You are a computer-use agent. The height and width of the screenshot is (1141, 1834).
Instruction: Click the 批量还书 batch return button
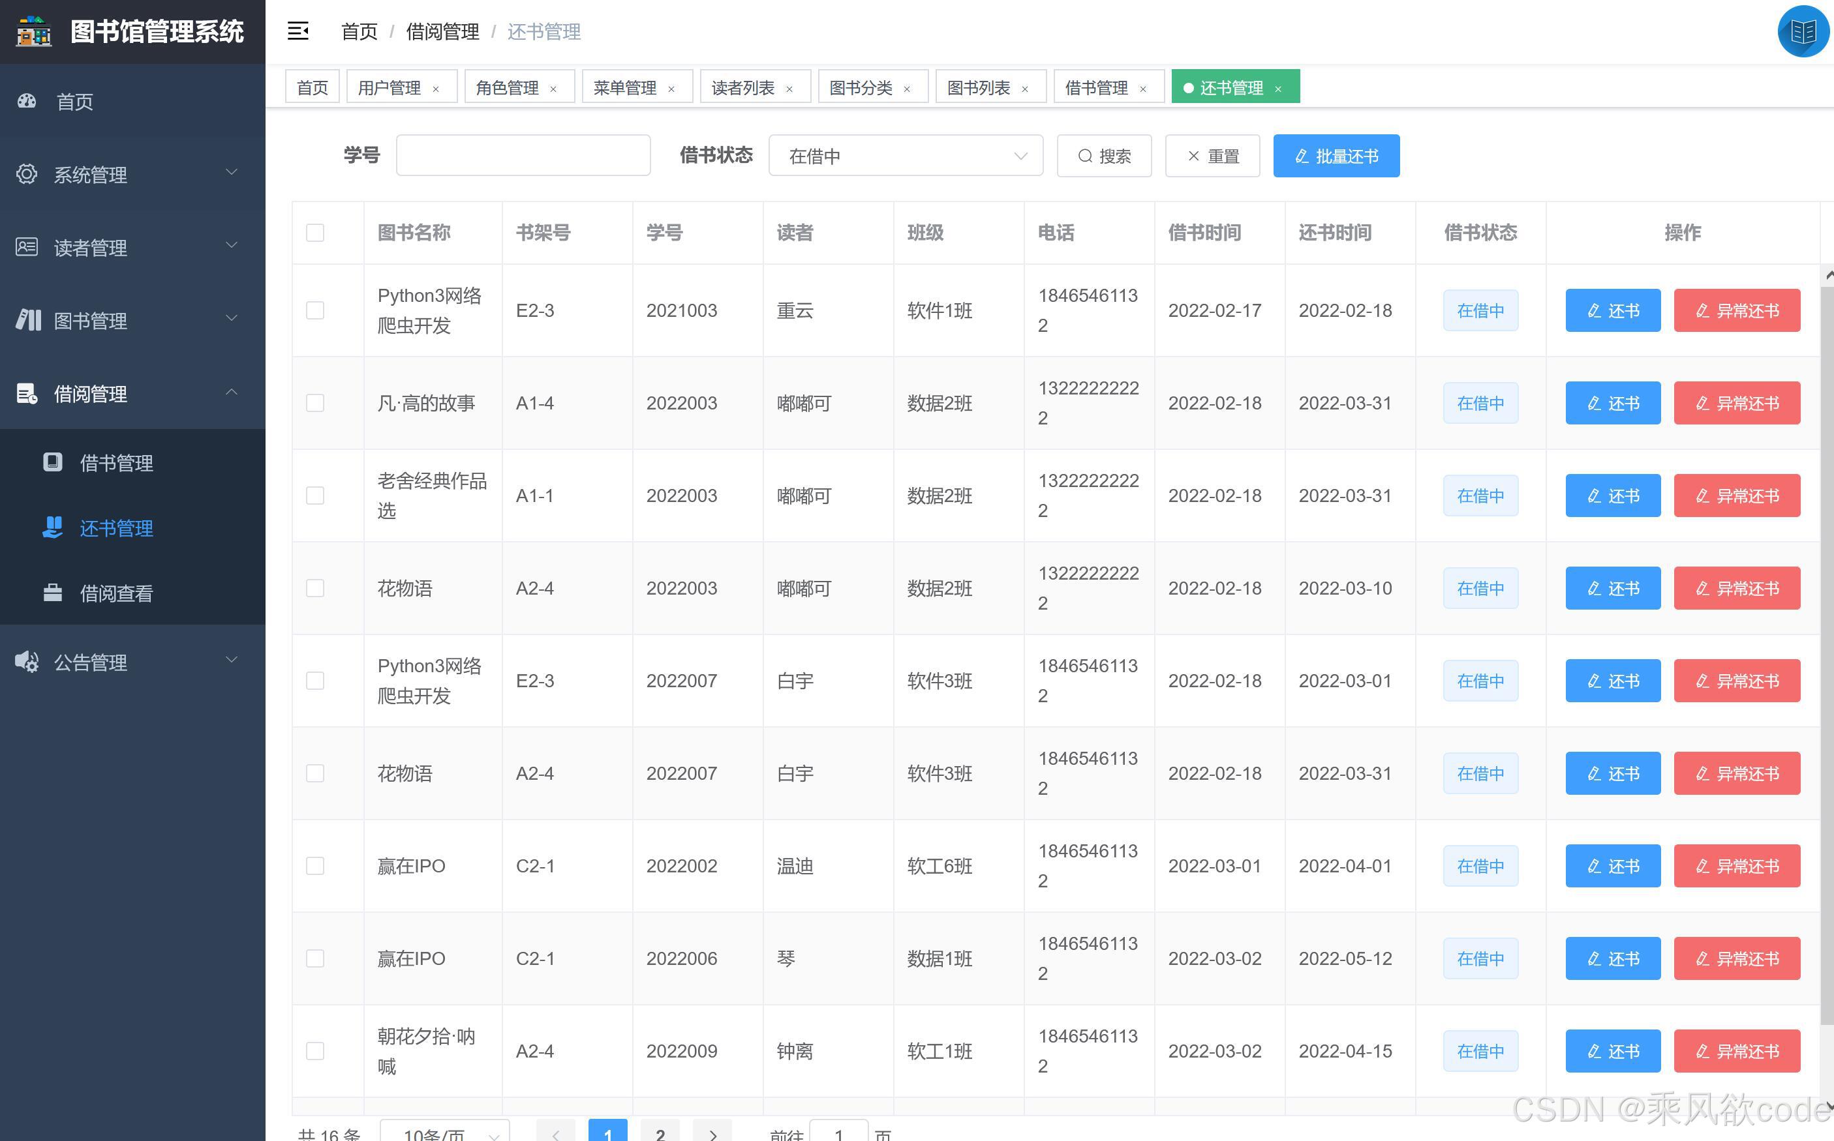click(x=1336, y=155)
